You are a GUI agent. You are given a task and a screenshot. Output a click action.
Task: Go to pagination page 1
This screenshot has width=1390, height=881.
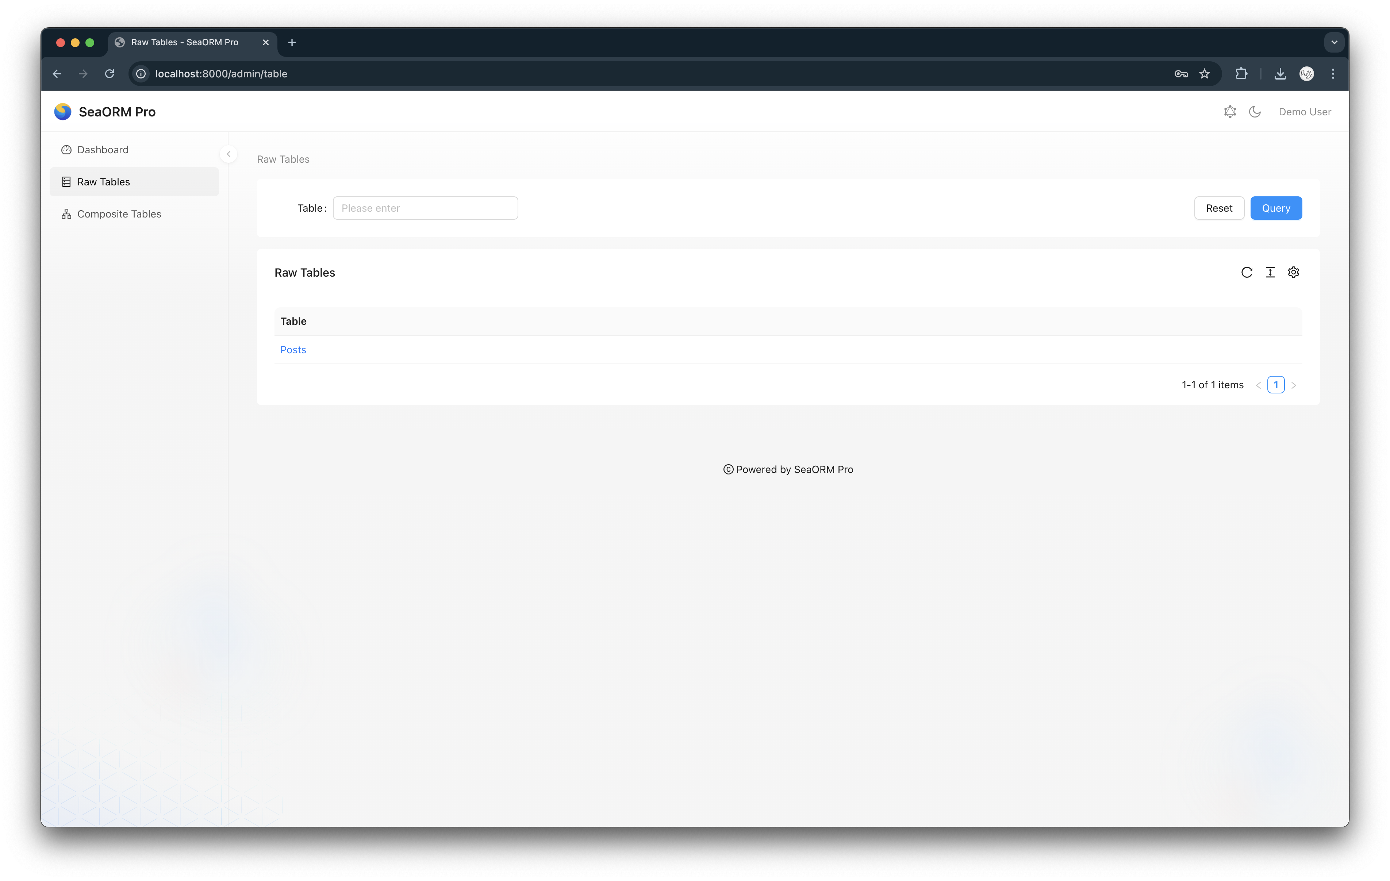(x=1276, y=385)
